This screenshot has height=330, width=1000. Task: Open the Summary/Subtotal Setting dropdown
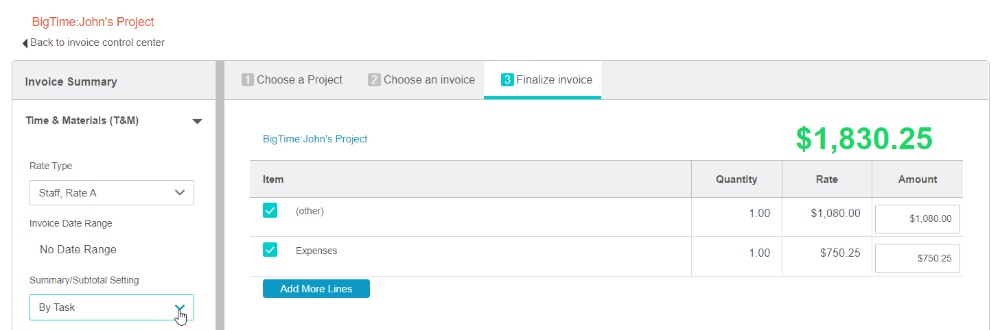tap(112, 307)
